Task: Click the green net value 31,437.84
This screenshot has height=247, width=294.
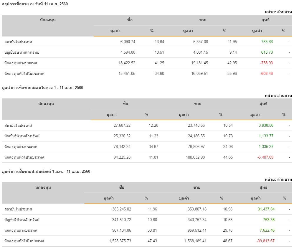Action: pos(266,209)
